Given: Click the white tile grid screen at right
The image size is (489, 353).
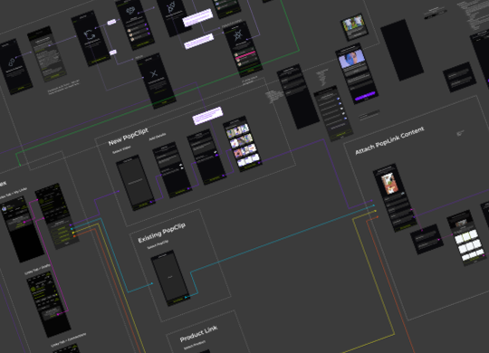Looking at the screenshot, I should point(466,239).
